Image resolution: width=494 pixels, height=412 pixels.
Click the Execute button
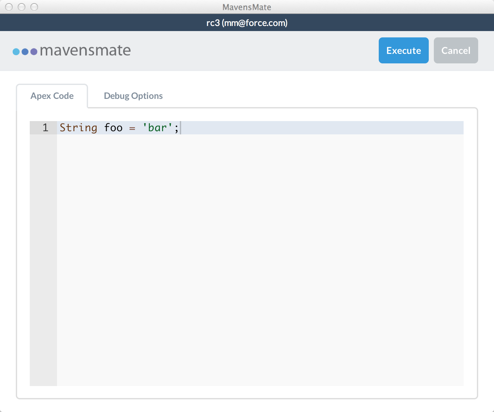403,50
